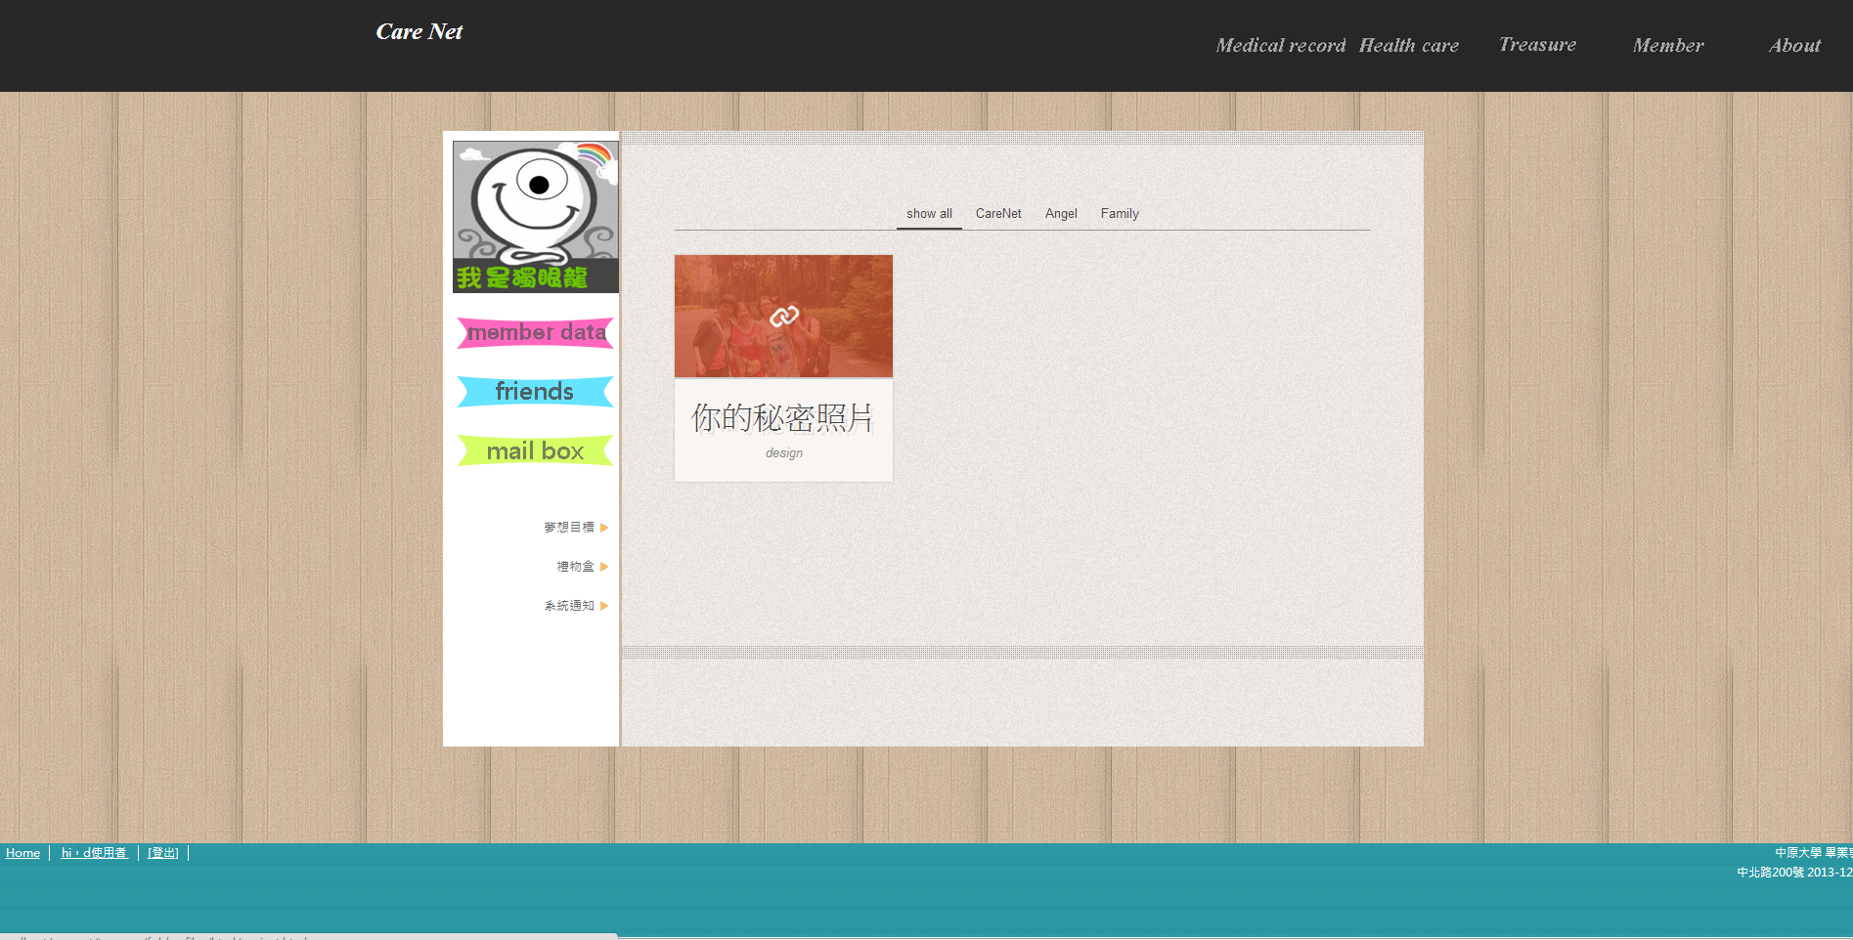The image size is (1853, 940).
Task: Click the Care Net logo
Action: click(x=419, y=32)
